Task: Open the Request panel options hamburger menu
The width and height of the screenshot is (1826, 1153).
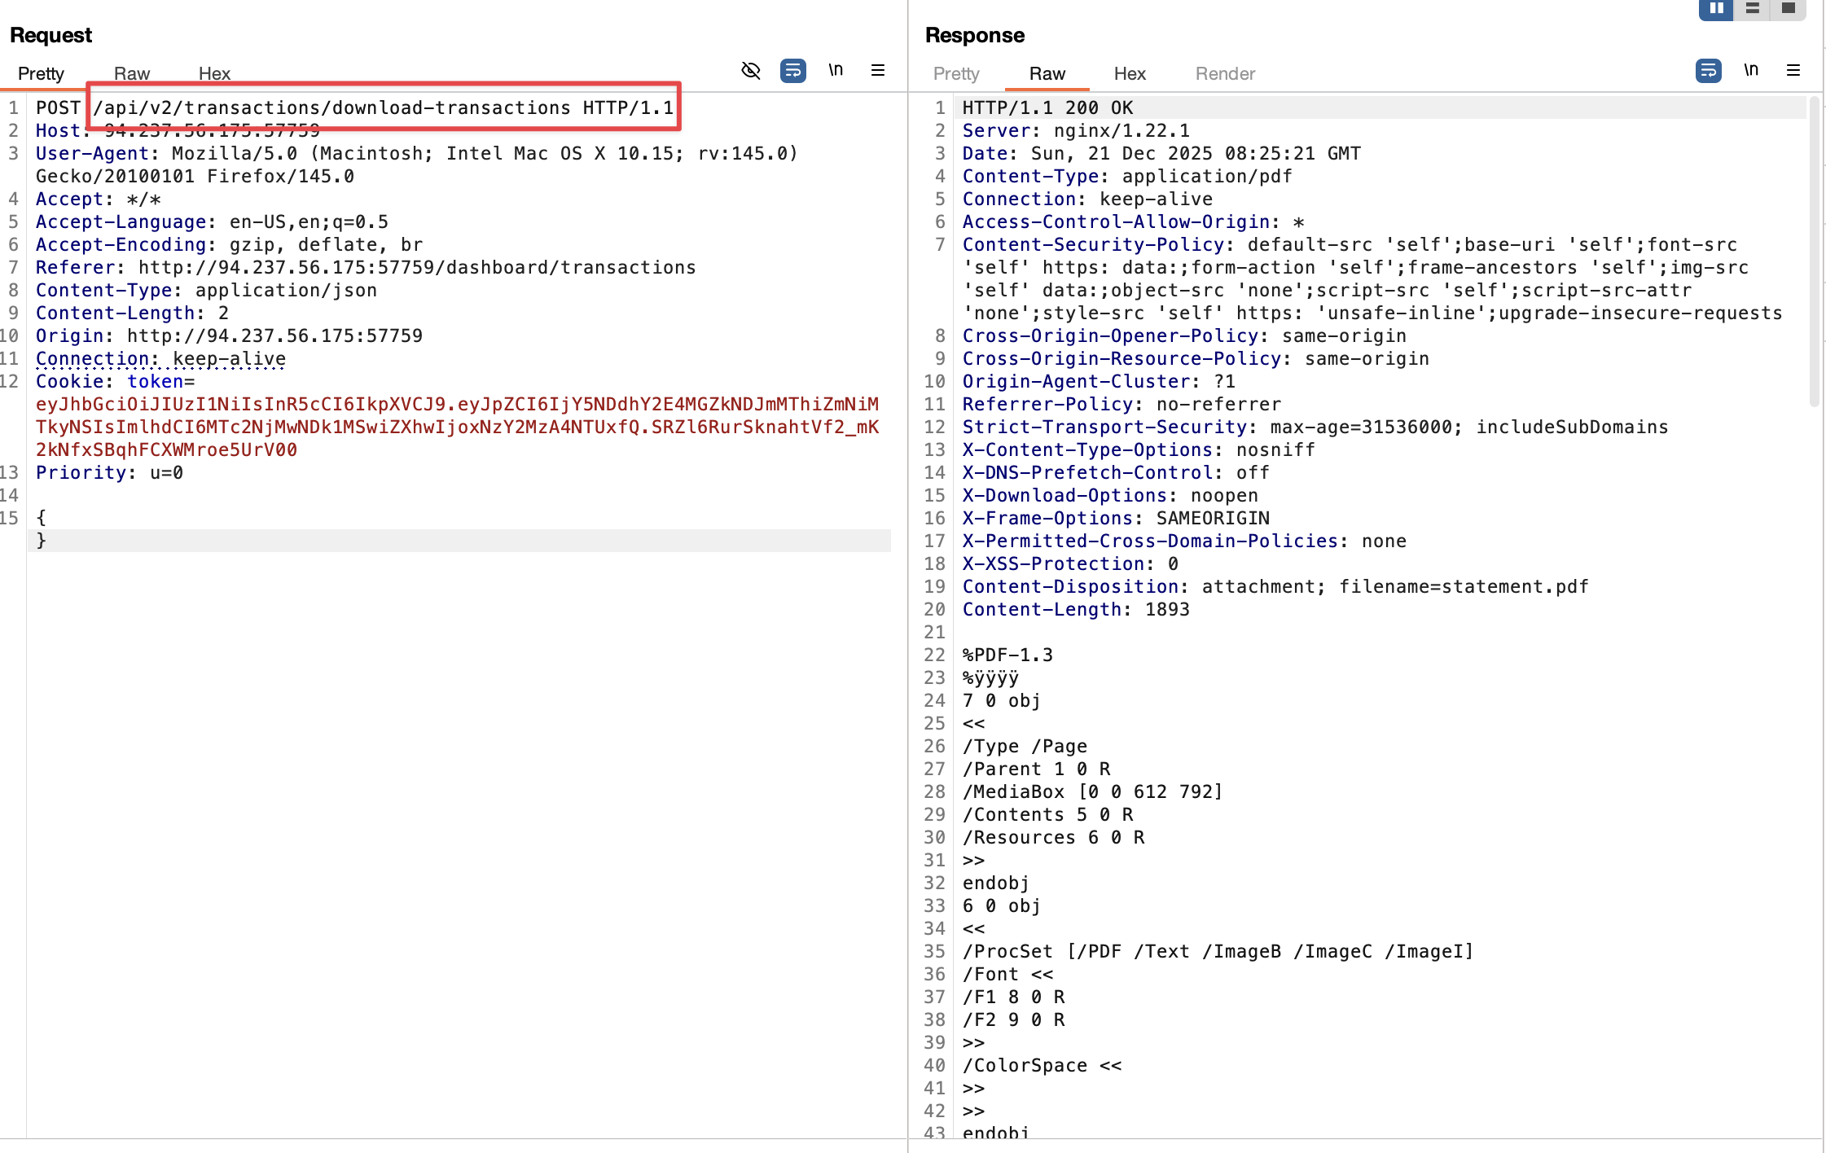Action: point(877,71)
